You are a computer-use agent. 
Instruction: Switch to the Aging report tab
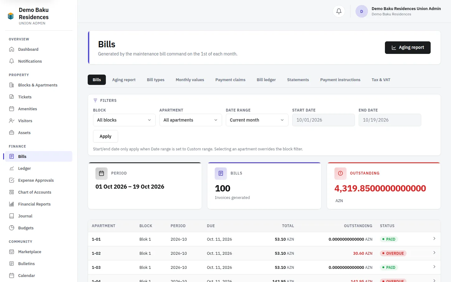point(124,80)
